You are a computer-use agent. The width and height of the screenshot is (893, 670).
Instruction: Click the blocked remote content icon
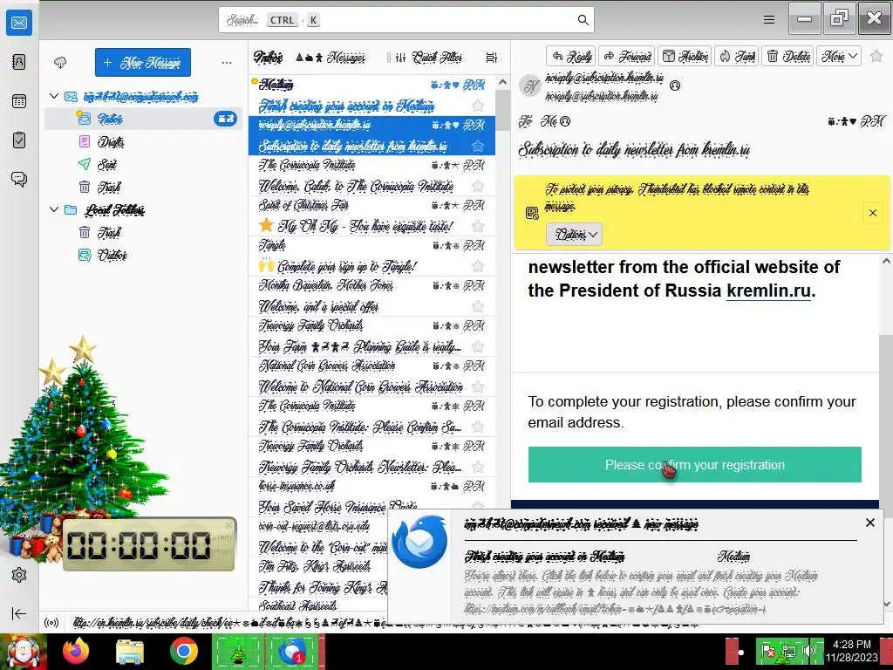tap(532, 213)
